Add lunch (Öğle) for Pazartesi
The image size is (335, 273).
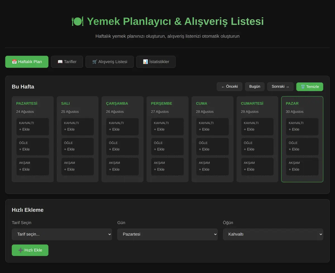(33, 147)
